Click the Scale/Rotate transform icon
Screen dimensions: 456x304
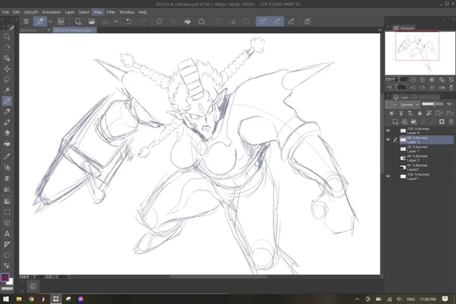point(201,21)
